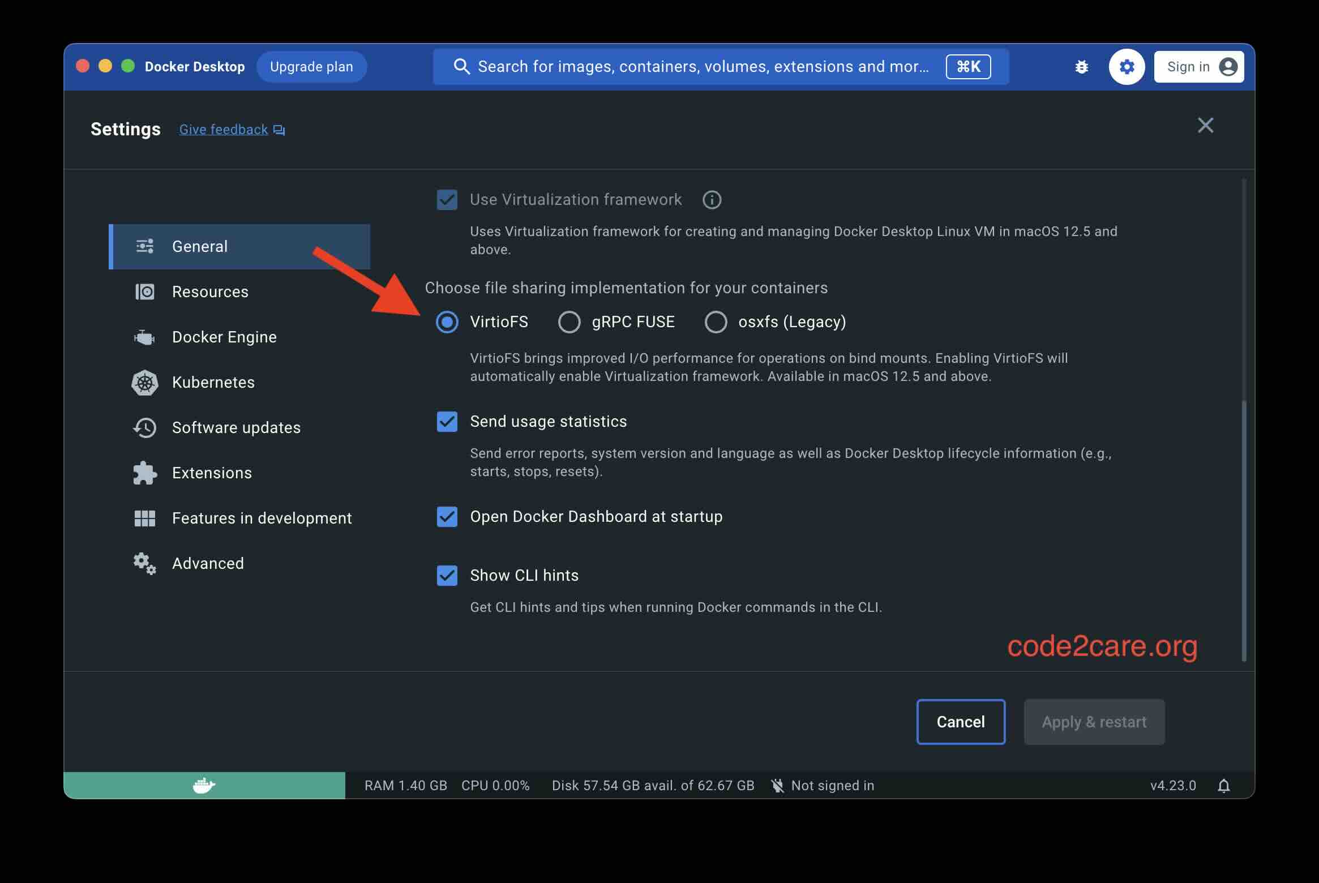The image size is (1319, 883).
Task: Uncheck Send usage statistics checkbox
Action: (447, 422)
